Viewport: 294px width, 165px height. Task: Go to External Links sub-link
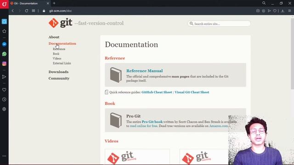click(62, 63)
